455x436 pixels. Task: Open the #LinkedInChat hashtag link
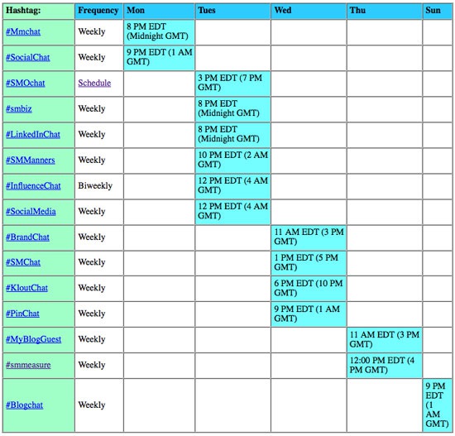pos(33,134)
